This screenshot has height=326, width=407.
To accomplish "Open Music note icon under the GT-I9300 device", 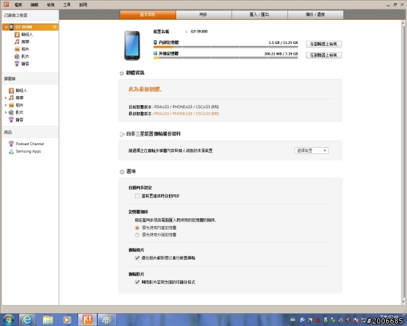I will tap(17, 41).
